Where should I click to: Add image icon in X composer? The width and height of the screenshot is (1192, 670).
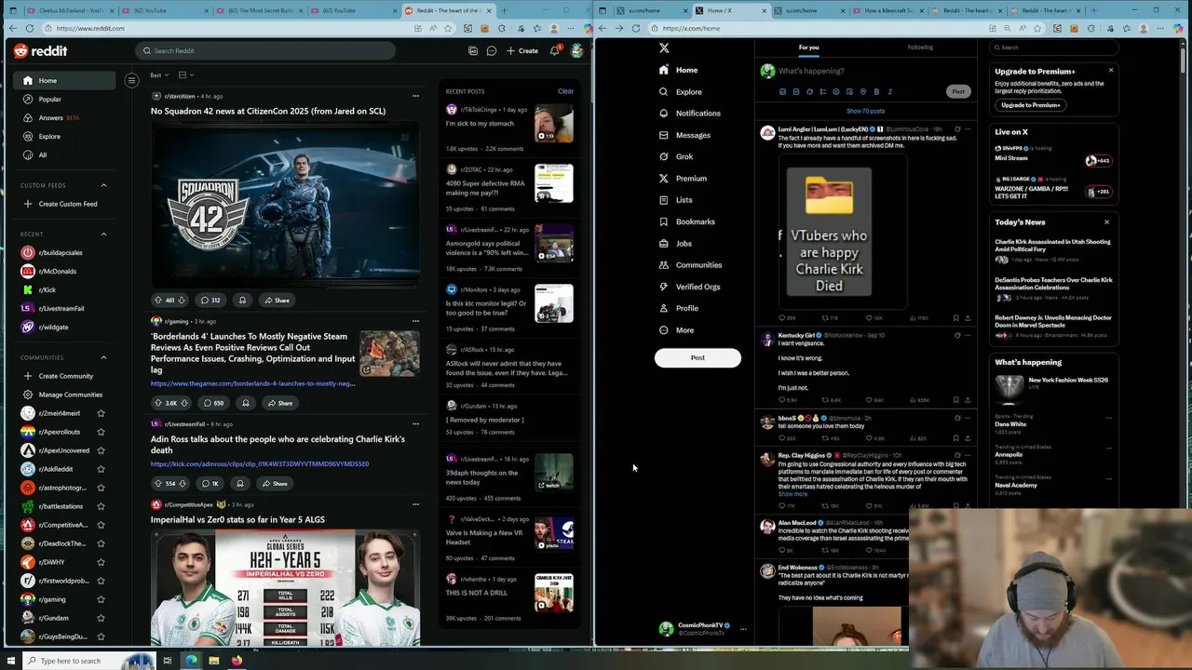tap(782, 92)
